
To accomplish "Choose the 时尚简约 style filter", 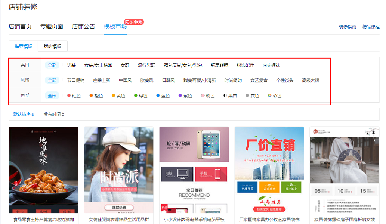I will (x=233, y=80).
